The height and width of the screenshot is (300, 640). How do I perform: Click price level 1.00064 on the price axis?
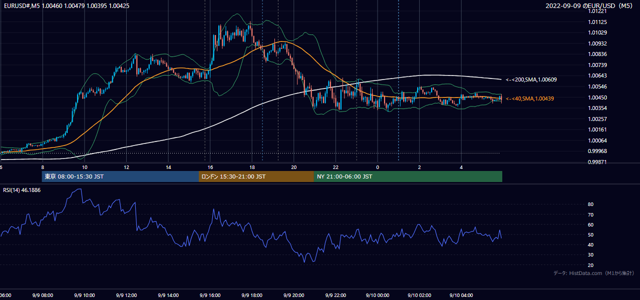(x=597, y=140)
